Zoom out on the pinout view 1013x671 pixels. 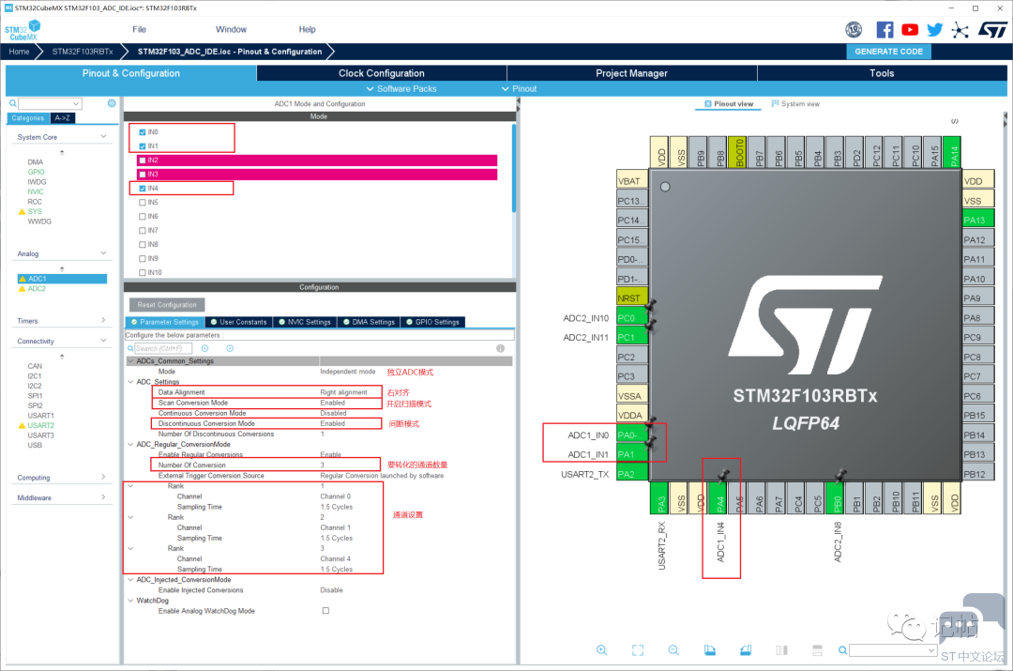coord(673,650)
